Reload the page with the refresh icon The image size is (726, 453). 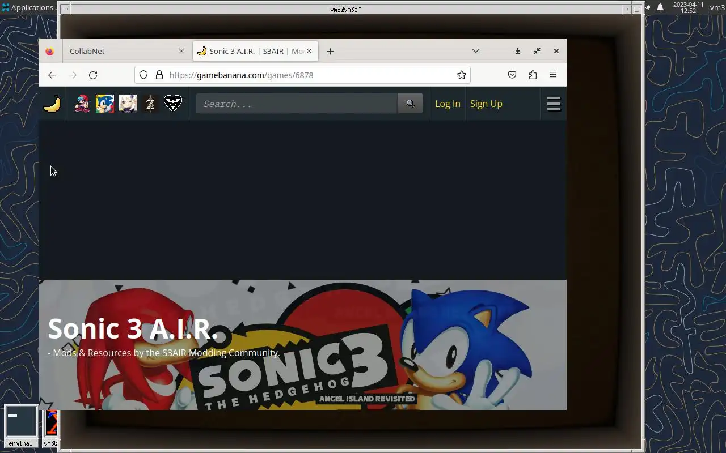[x=93, y=75]
